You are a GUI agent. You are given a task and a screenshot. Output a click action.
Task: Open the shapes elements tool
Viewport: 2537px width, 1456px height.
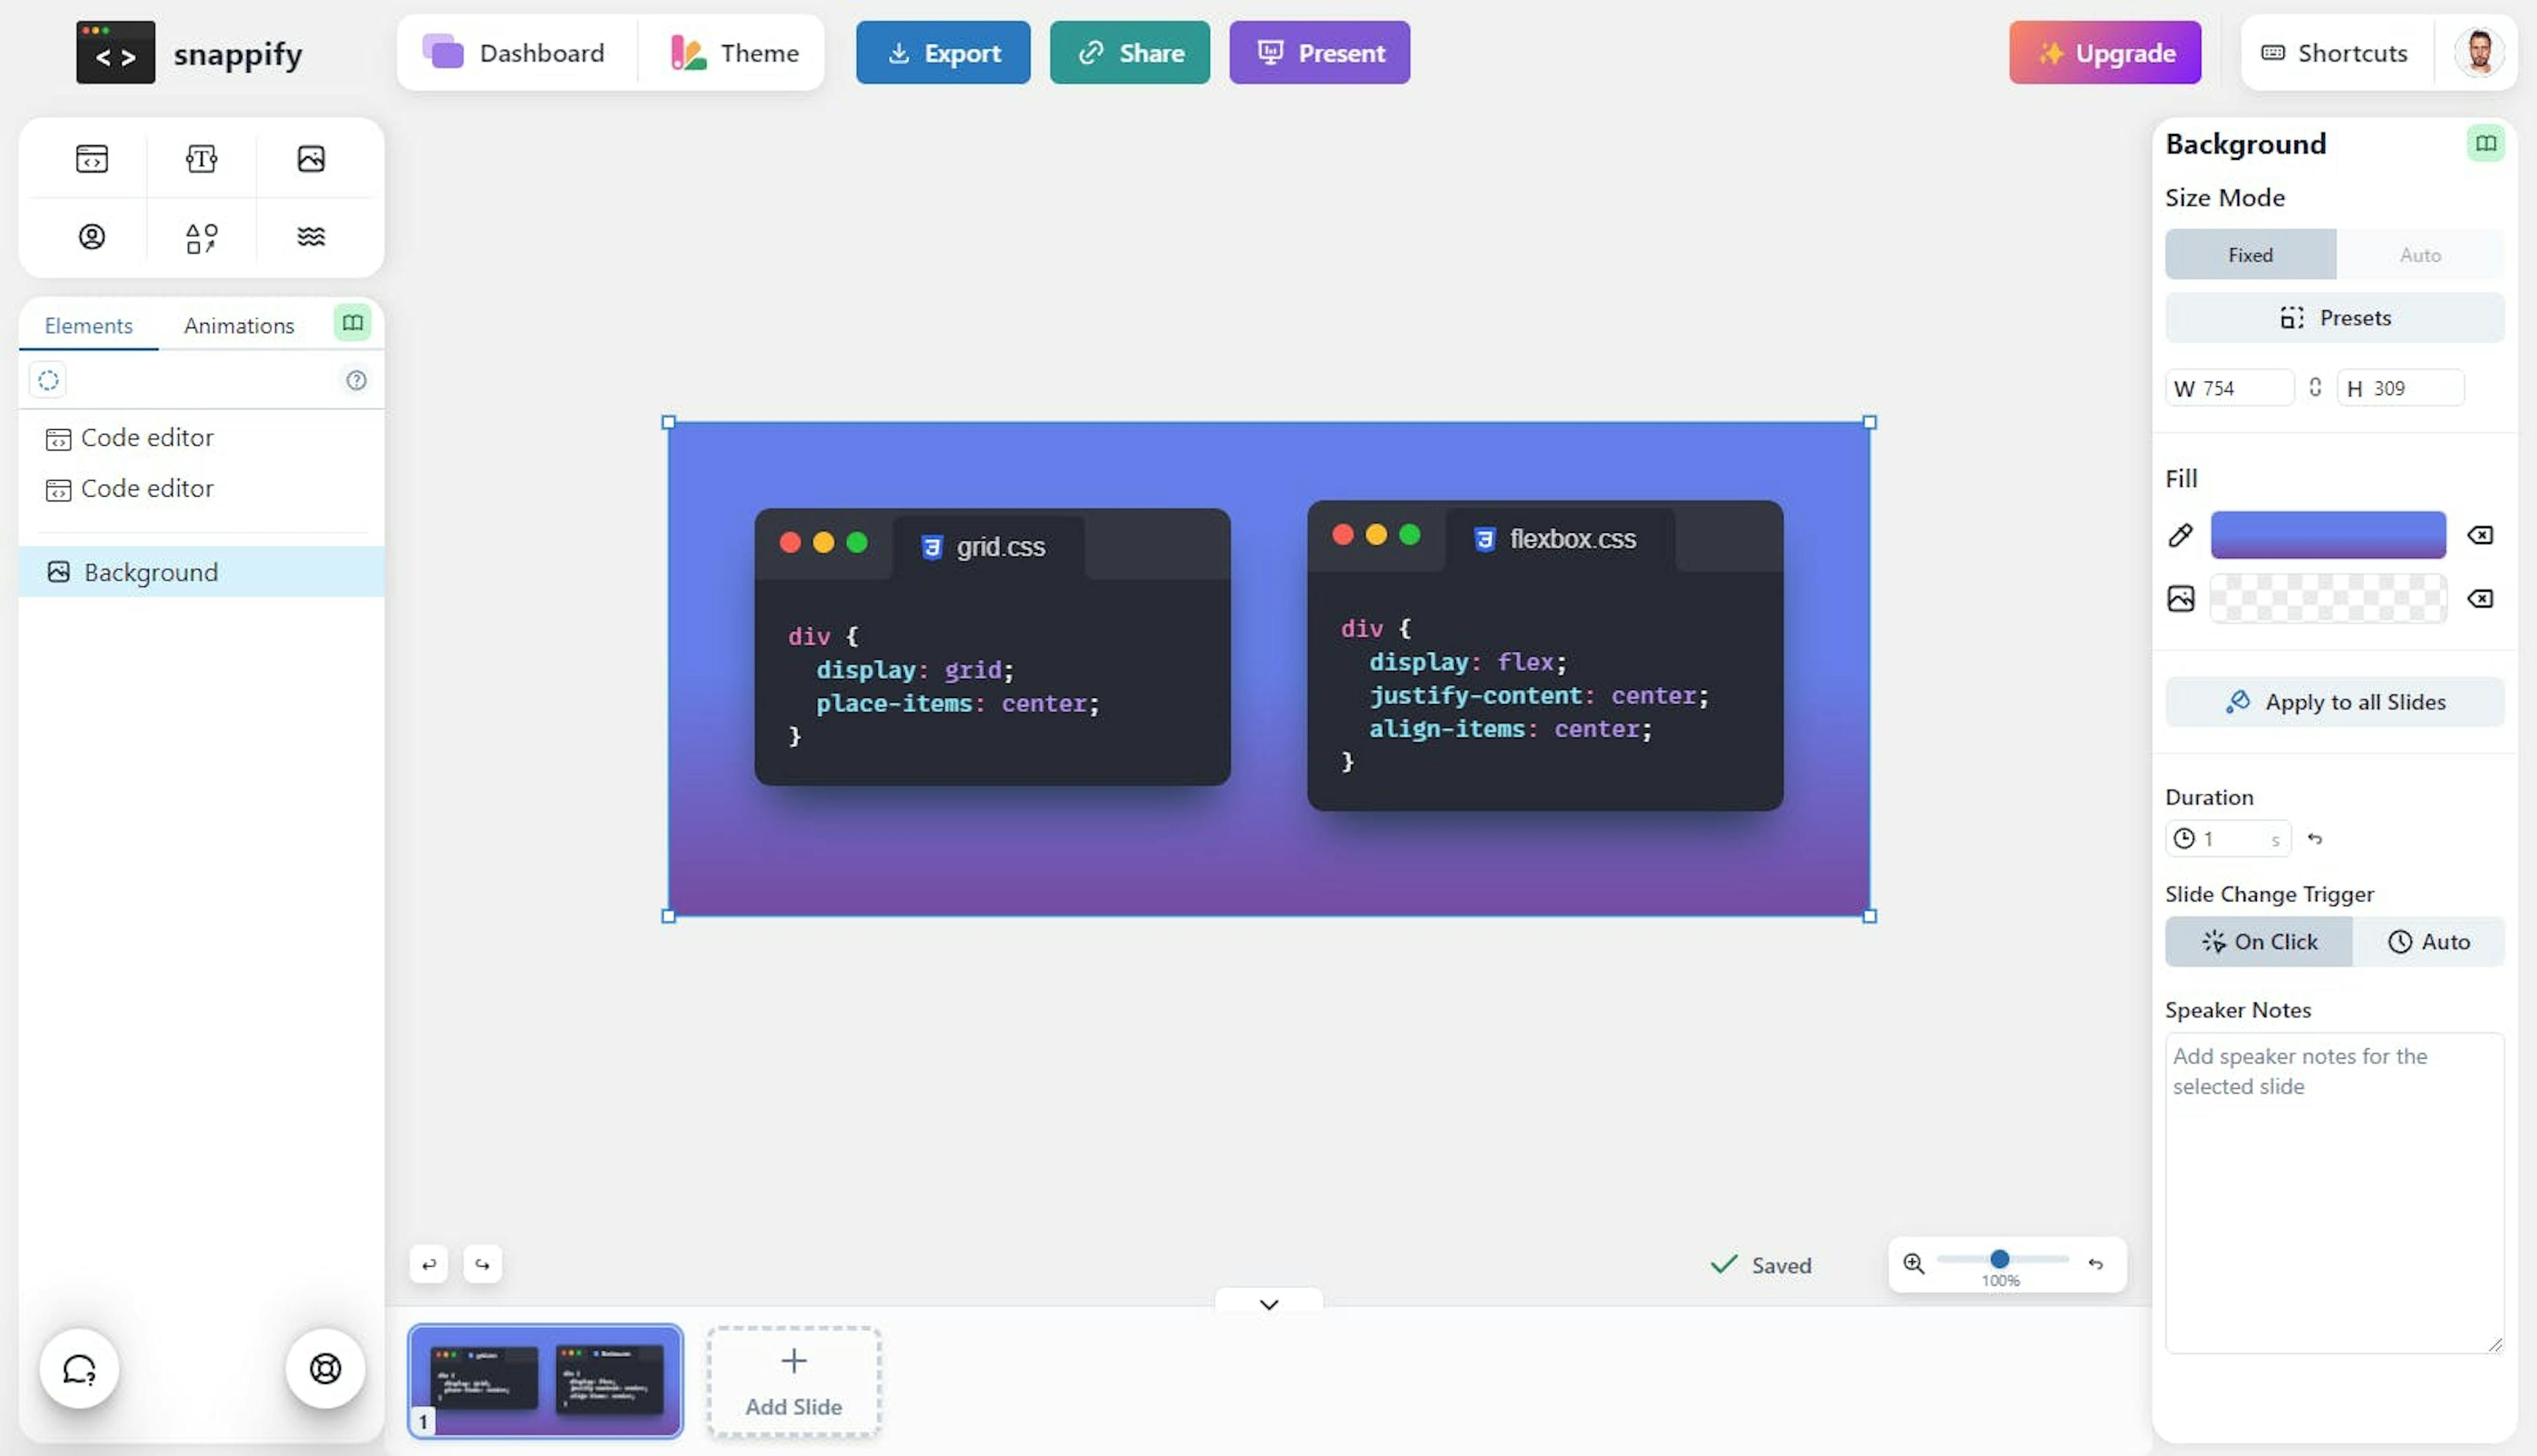pos(201,237)
